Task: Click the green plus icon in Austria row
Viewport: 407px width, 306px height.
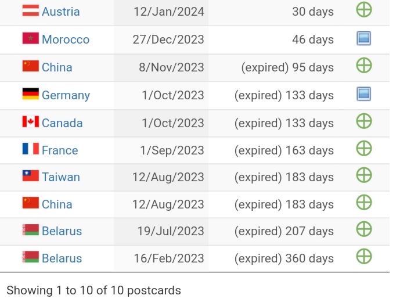Action: [x=363, y=10]
